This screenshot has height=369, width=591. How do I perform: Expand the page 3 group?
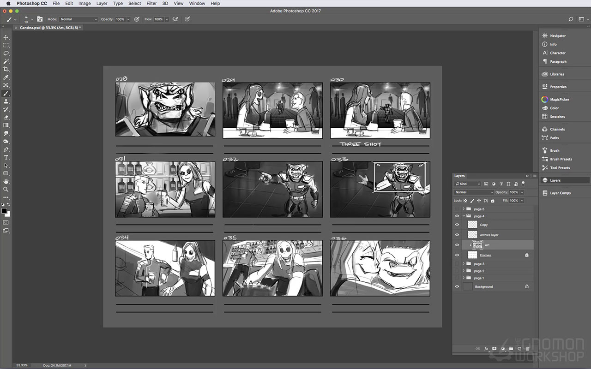(x=464, y=264)
